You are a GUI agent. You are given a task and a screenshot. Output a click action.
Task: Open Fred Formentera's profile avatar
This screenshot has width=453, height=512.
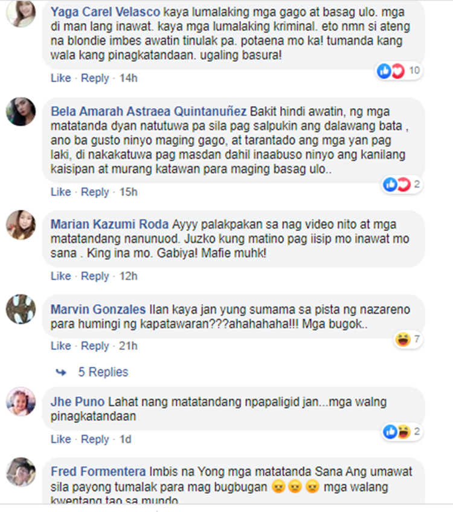[21, 472]
